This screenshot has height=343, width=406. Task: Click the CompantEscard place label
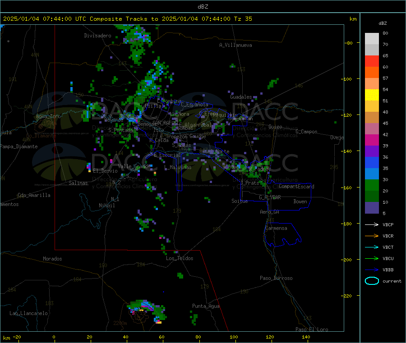[x=296, y=187]
